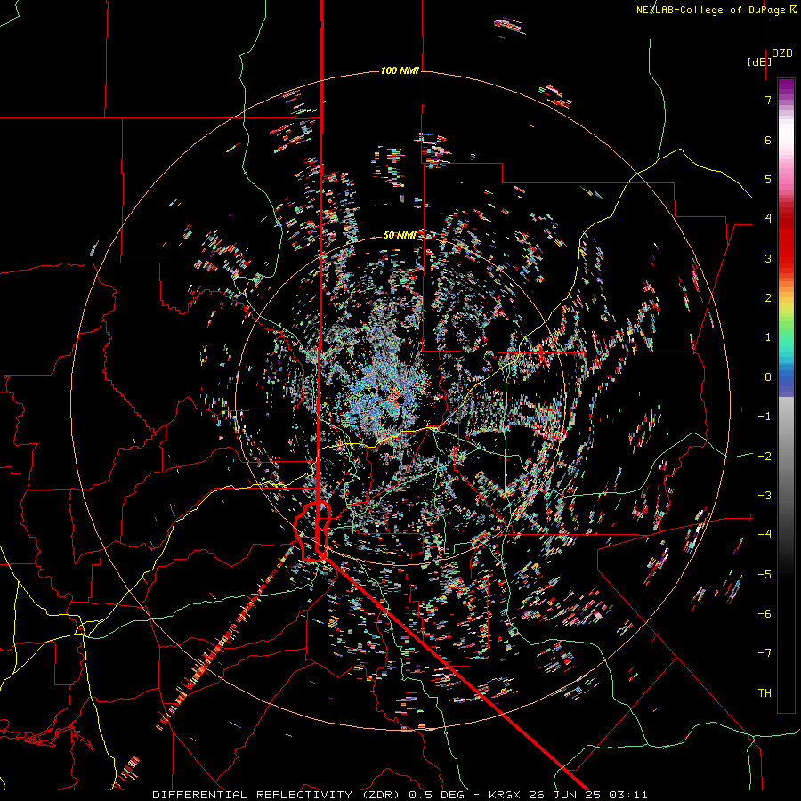Click the [dB] unit label

tap(759, 61)
